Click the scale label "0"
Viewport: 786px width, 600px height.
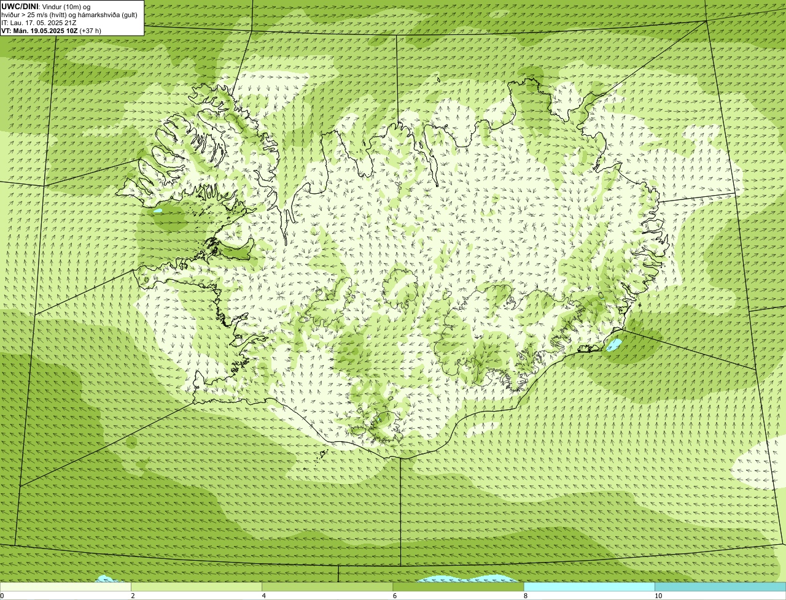click(x=2, y=596)
